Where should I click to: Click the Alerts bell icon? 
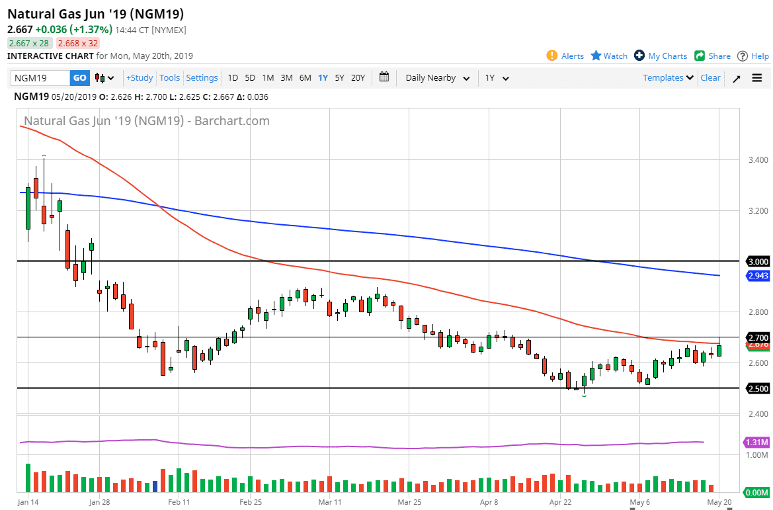(x=552, y=56)
